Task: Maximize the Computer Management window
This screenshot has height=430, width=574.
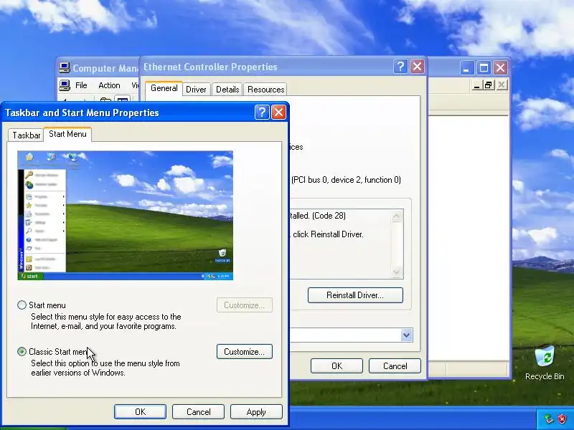Action: [484, 68]
